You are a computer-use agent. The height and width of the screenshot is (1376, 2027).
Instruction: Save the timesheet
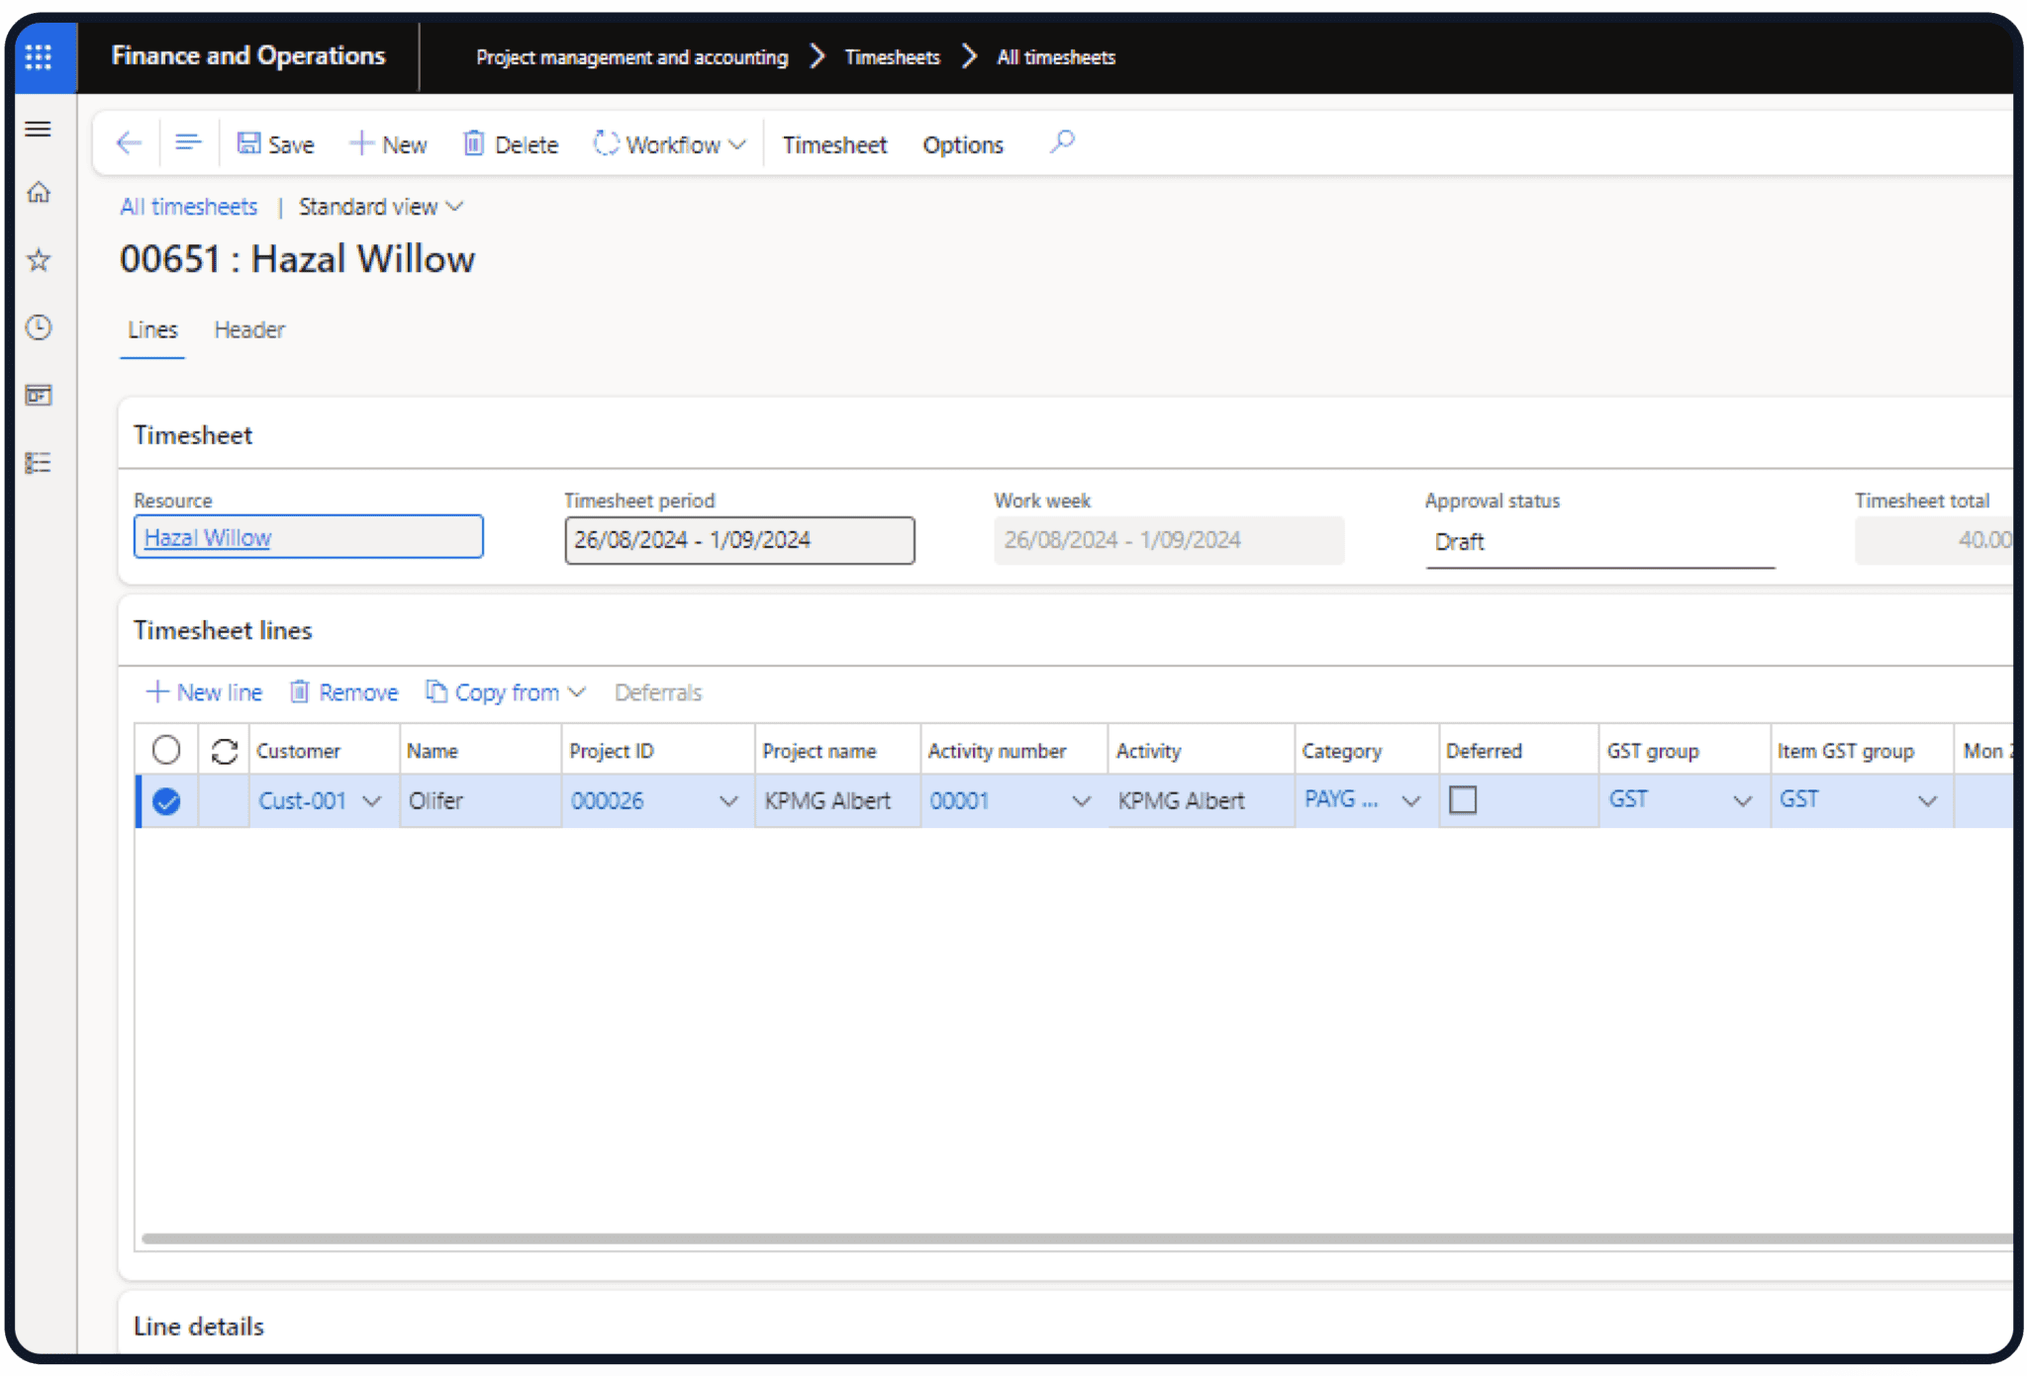(275, 144)
